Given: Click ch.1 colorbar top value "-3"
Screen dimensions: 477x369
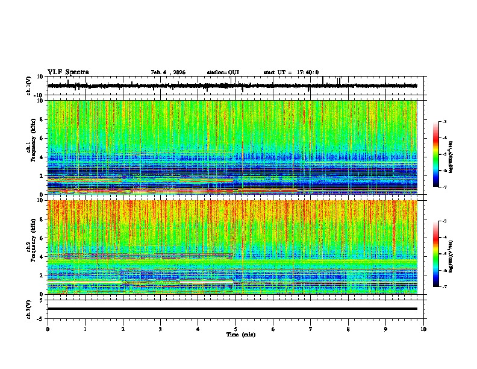Looking at the screenshot, I should [444, 121].
